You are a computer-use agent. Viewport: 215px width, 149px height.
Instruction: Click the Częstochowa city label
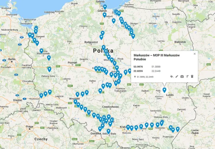110,107
